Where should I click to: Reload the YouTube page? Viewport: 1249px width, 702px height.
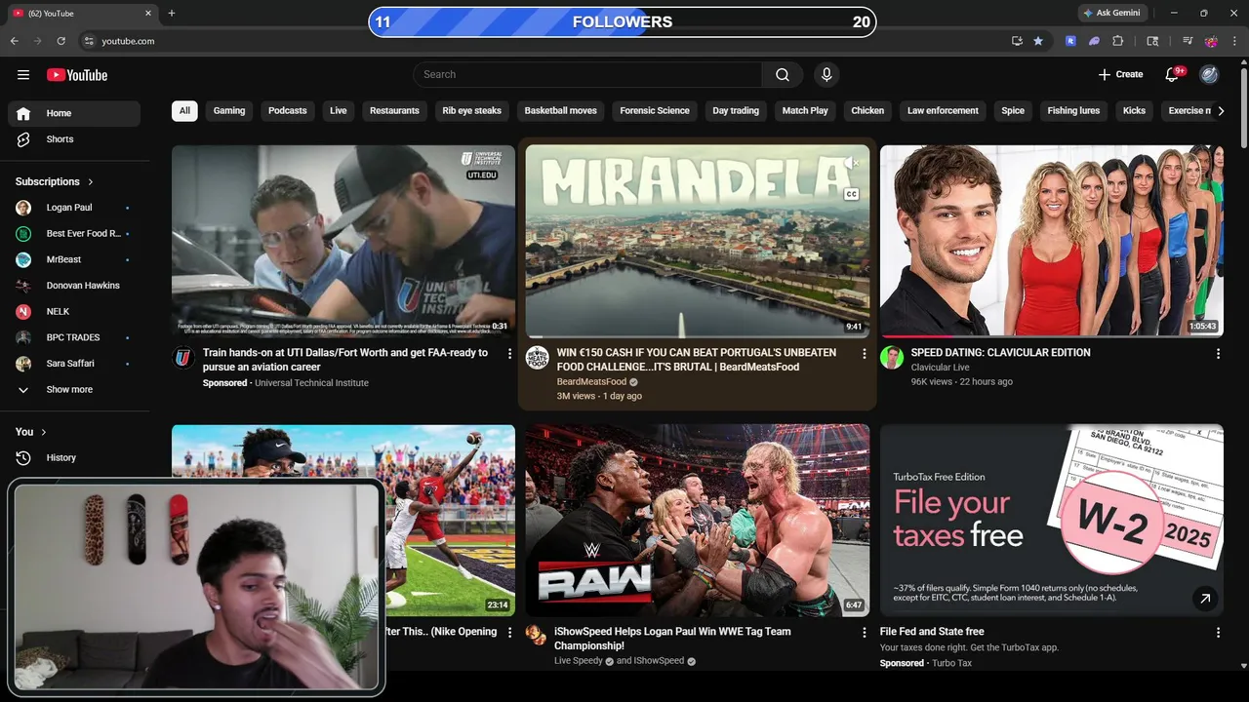[61, 41]
